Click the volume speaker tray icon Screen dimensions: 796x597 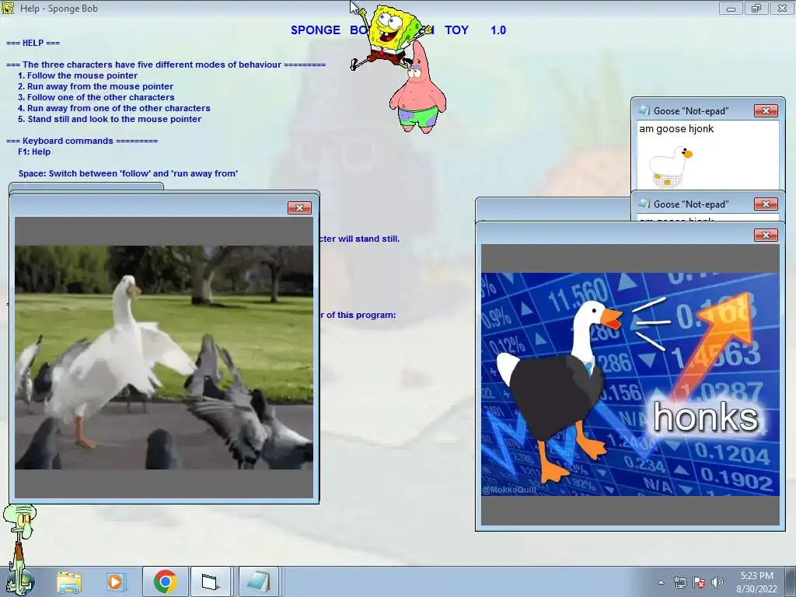[717, 582]
